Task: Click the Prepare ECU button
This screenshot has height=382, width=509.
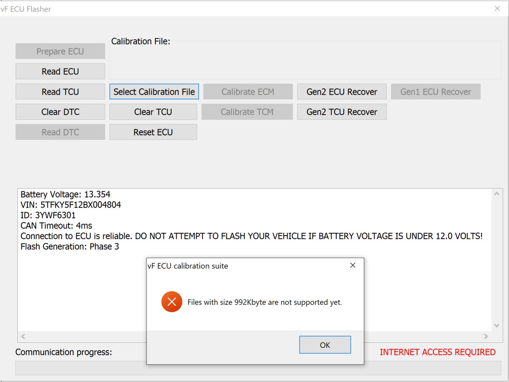Action: point(60,51)
